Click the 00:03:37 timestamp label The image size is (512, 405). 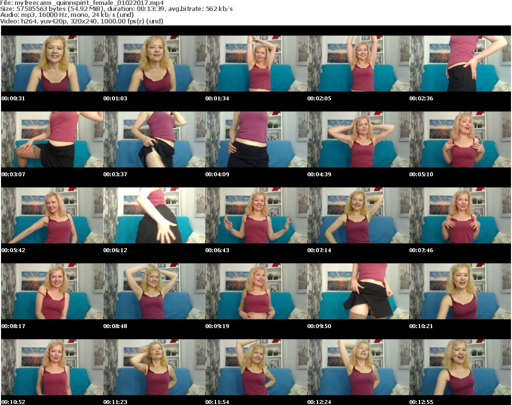click(115, 174)
